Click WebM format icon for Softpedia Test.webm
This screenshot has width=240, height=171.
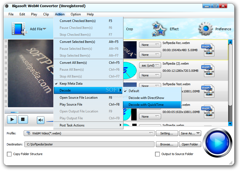[208, 91]
